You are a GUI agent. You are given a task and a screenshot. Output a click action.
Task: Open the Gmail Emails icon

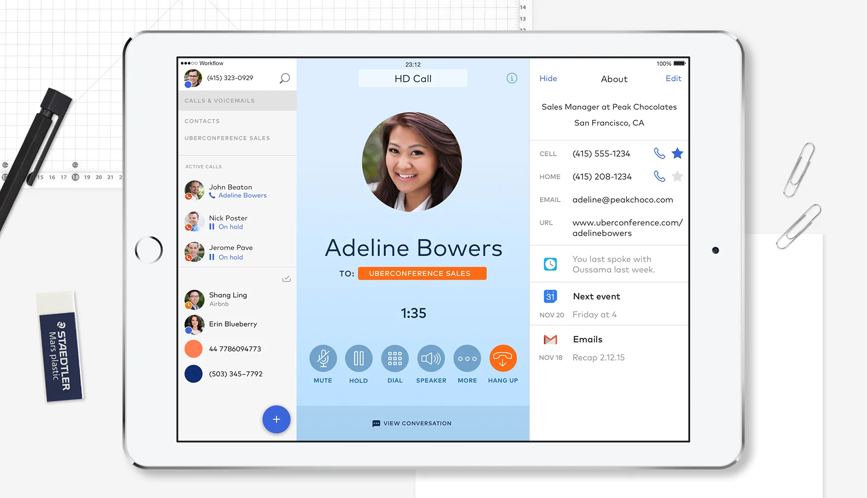click(551, 339)
